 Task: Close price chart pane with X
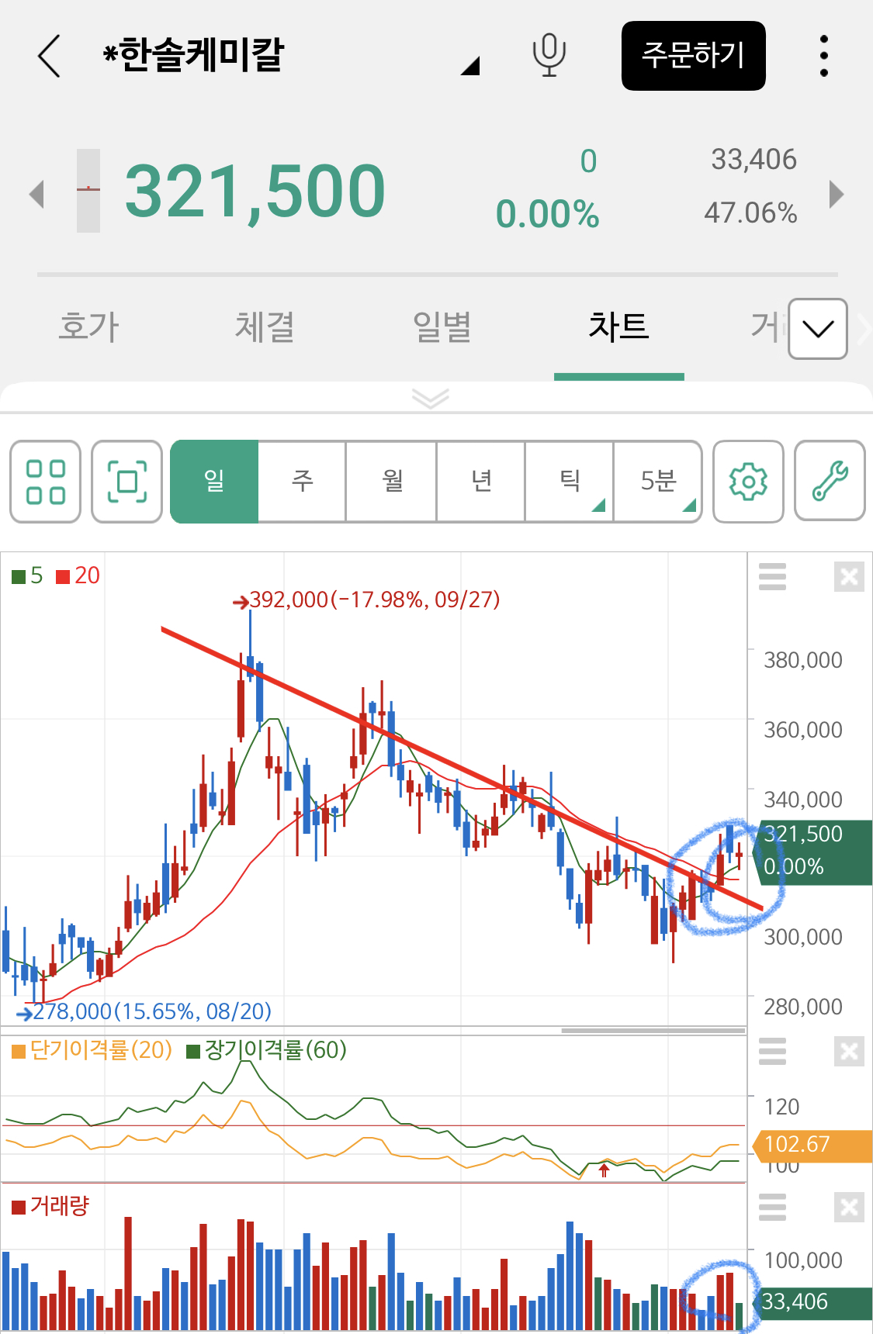[x=849, y=577]
